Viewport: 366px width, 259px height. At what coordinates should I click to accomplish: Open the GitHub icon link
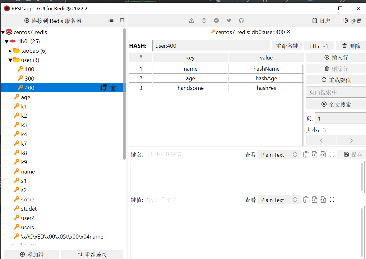point(241,20)
